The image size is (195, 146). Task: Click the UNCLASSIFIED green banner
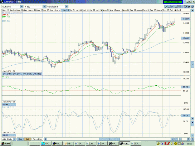[x=173, y=2]
